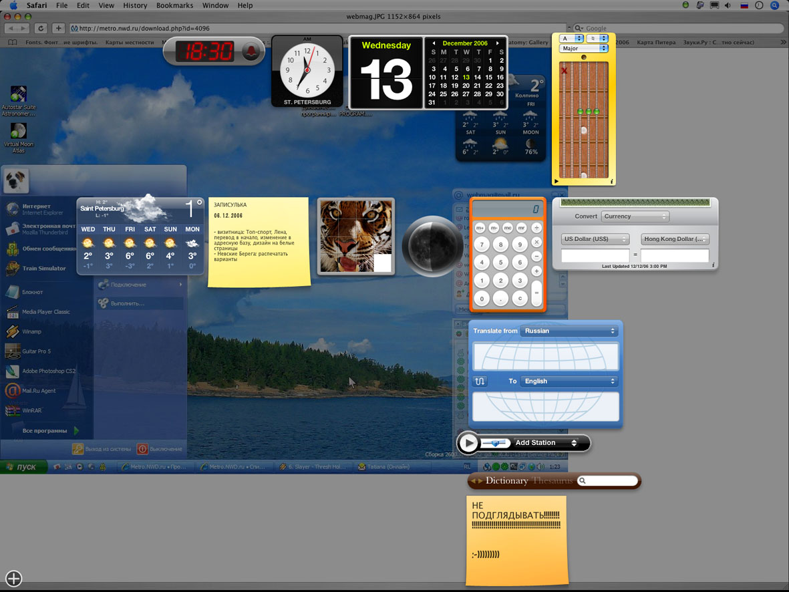The width and height of the screenshot is (789, 592).
Task: Switch to the Thesaurus tab
Action: [553, 481]
